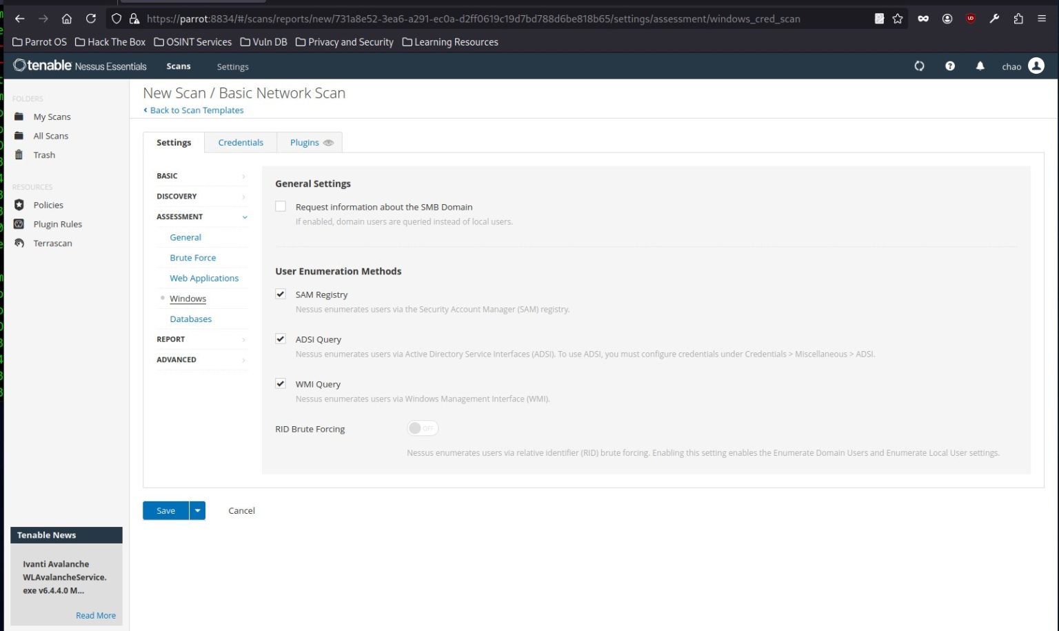Screen dimensions: 1059x631
Task: Click the help question mark icon
Action: tap(950, 66)
